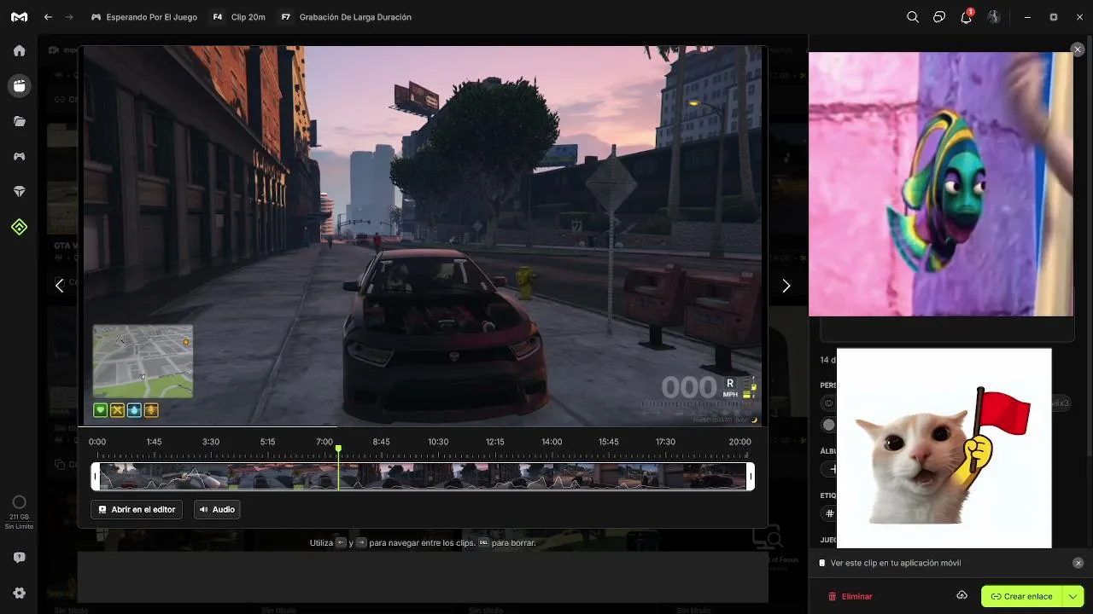Click the hashtag tag icon
1093x614 pixels.
coord(828,513)
